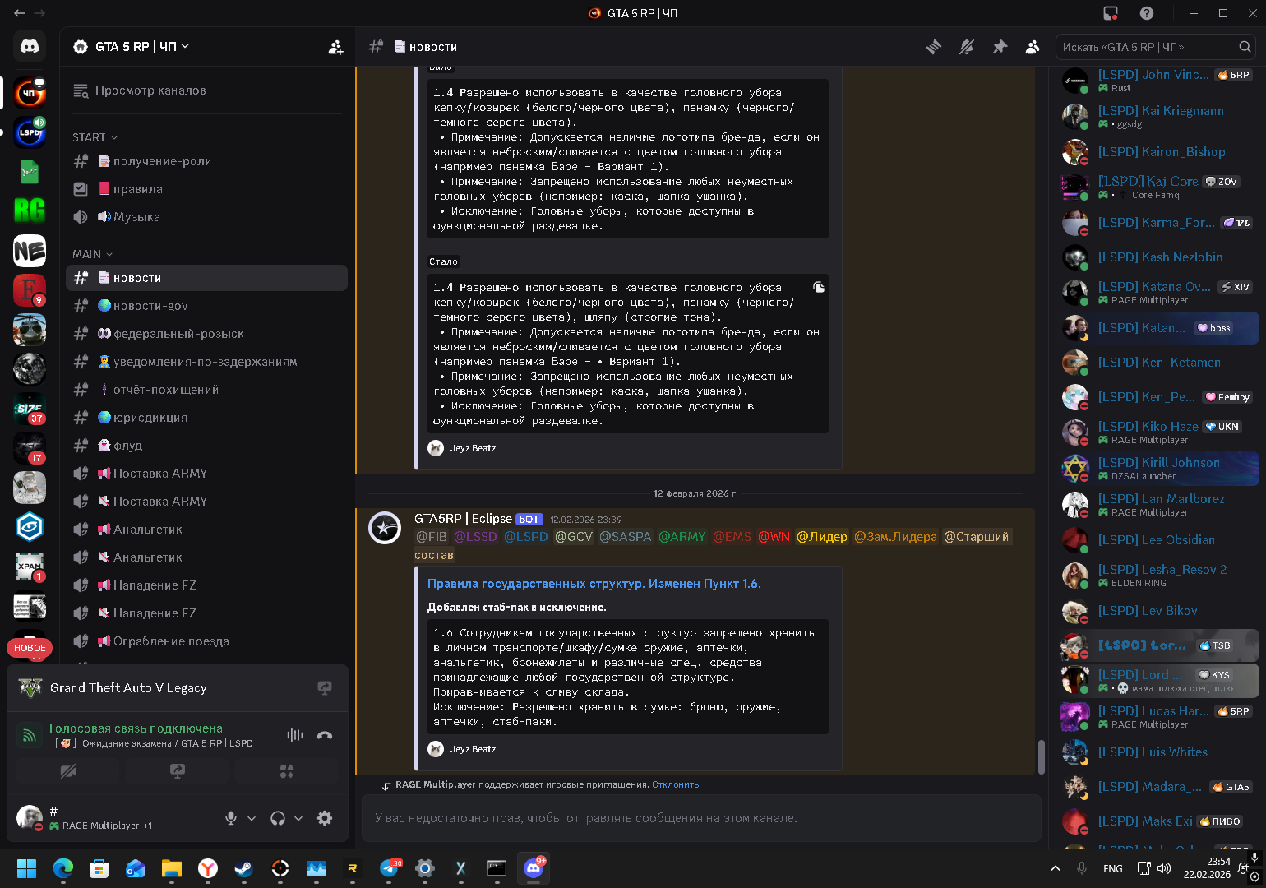Viewport: 1266px width, 888px height.
Task: Open member Lev Bikov's profile
Action: [1159, 611]
